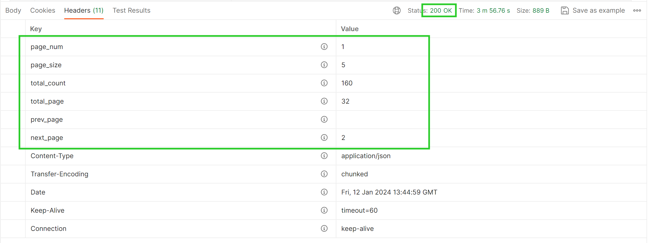Click the info icon for Date header

(x=324, y=192)
